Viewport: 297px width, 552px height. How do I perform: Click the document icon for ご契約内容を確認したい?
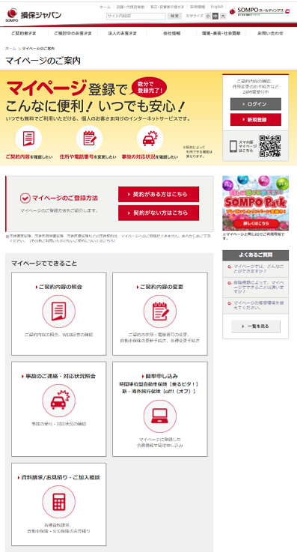[x=28, y=139]
